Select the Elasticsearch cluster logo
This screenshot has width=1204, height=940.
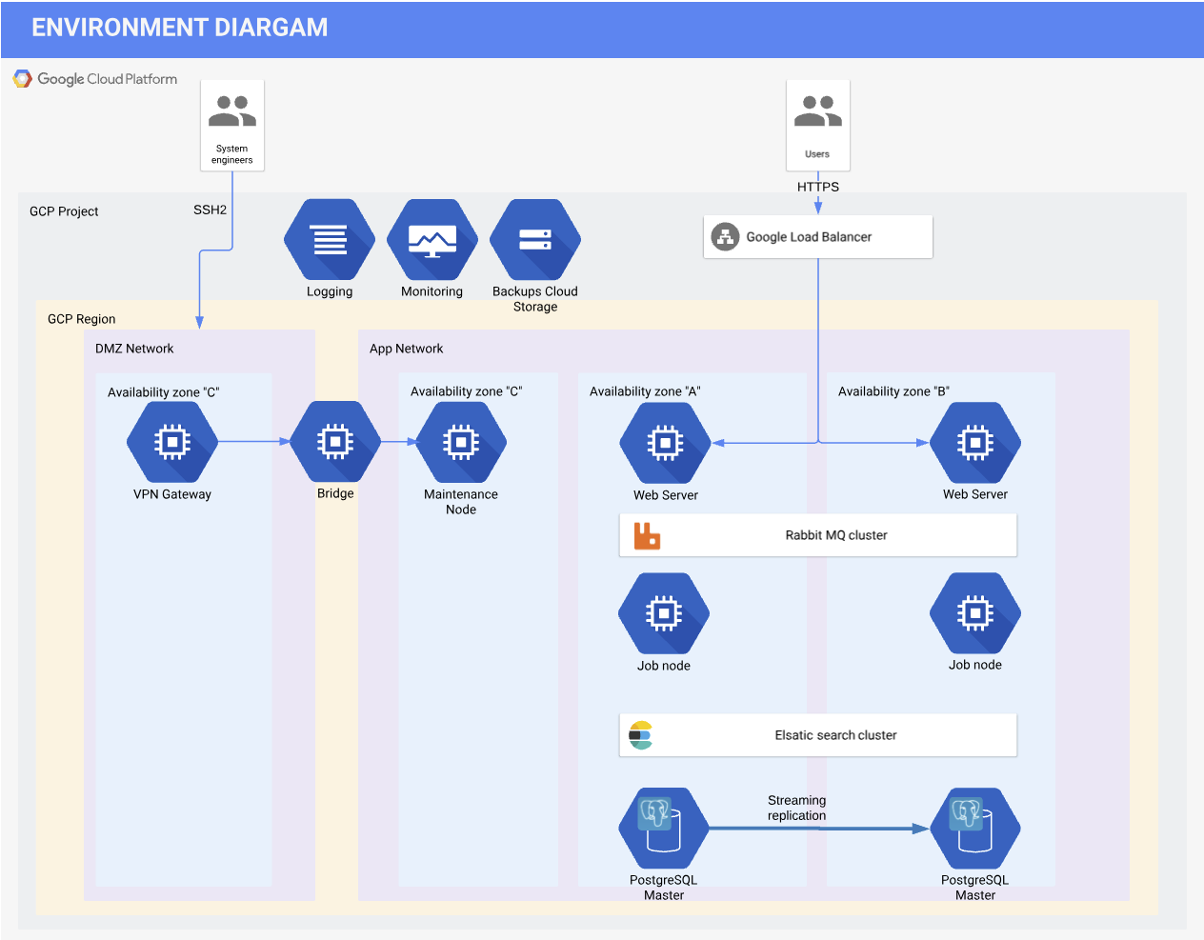(x=639, y=734)
